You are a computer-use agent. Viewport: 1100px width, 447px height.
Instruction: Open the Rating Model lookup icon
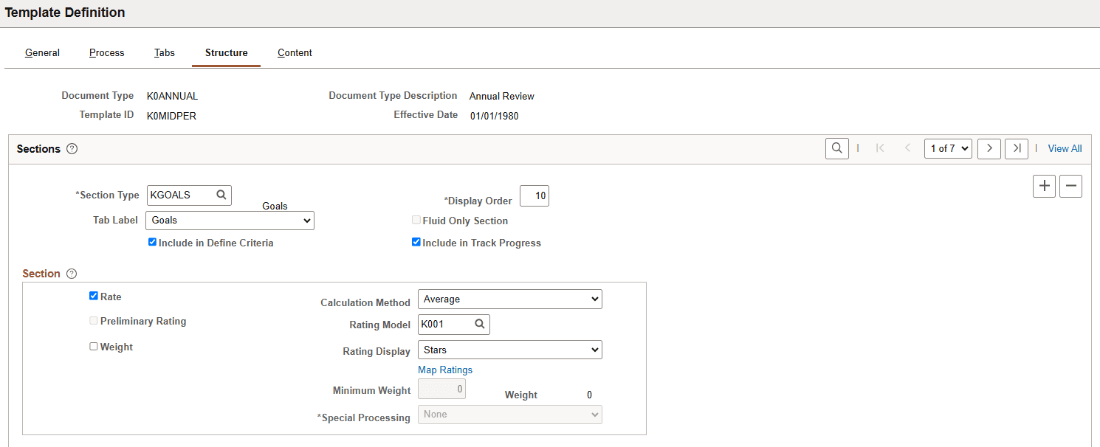(x=480, y=324)
